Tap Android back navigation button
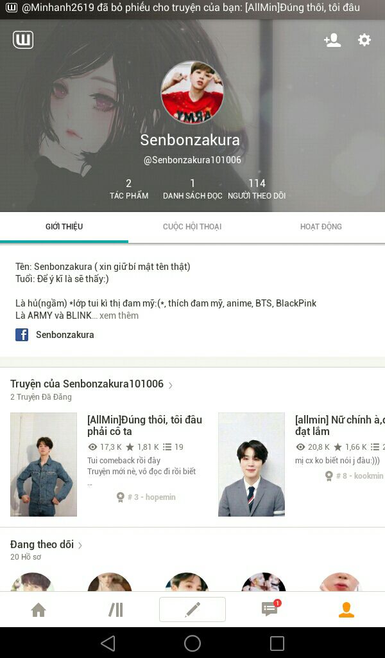 tap(108, 643)
